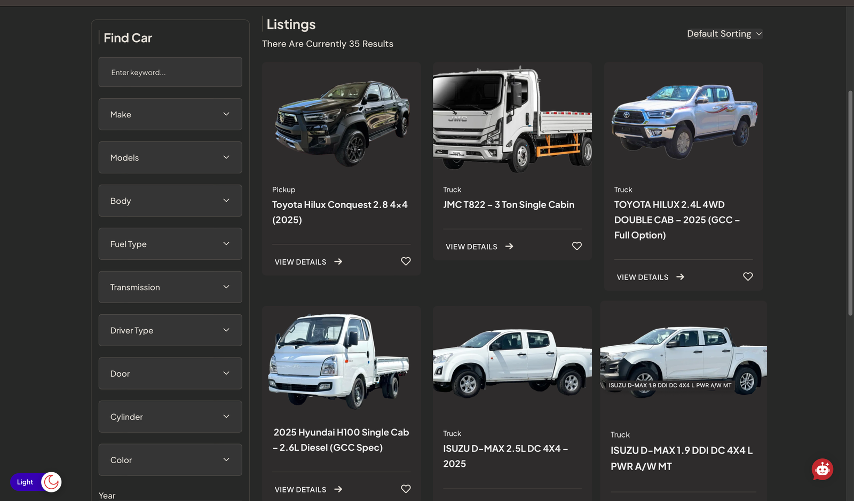Click ISUZU D-MAX 1.9 DDI photo
854x501 pixels.
[684, 360]
